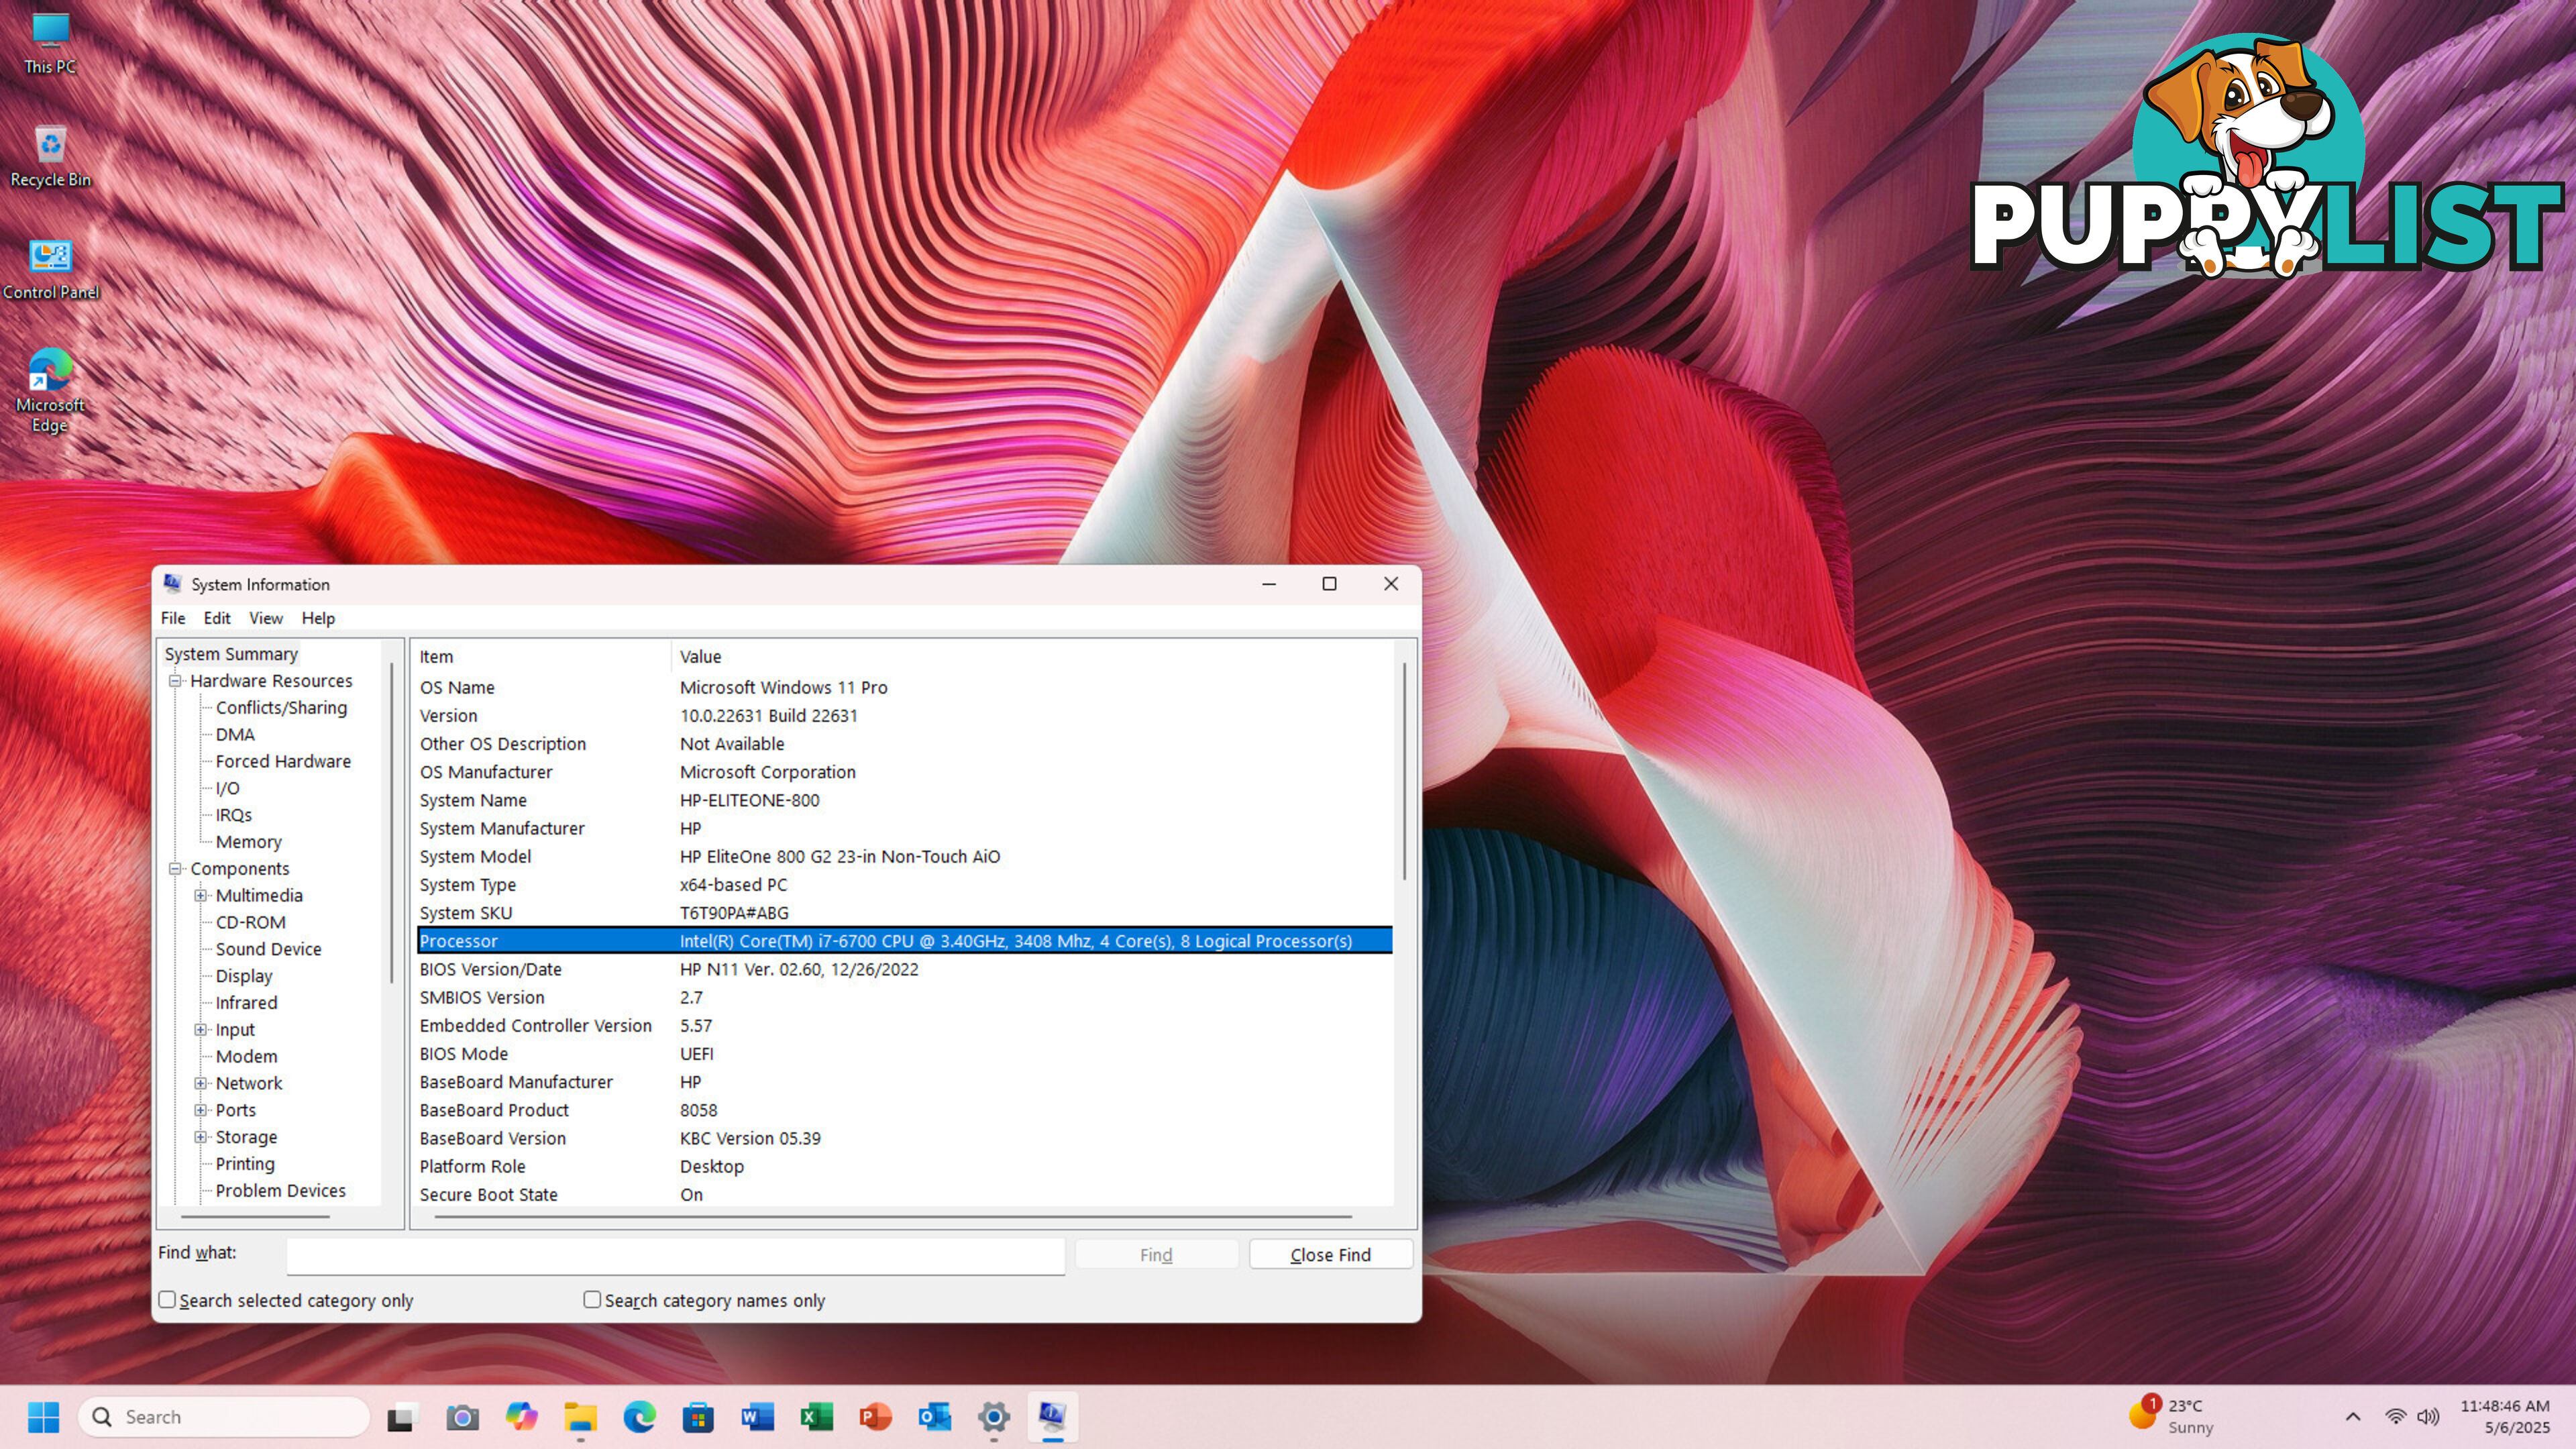Expand Network tree node
The height and width of the screenshot is (1449, 2576).
pos(201,1083)
